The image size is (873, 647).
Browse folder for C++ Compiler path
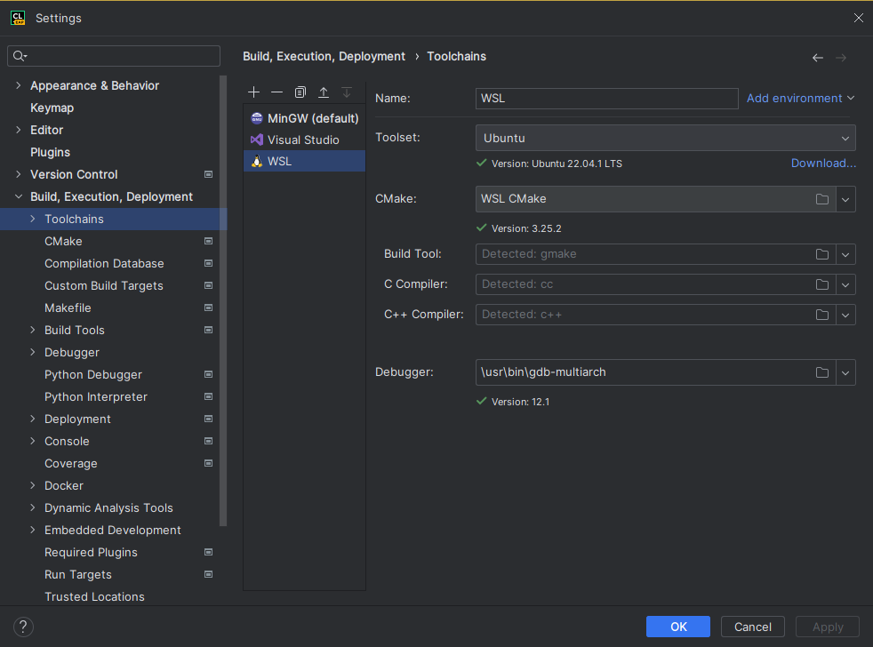coord(821,315)
